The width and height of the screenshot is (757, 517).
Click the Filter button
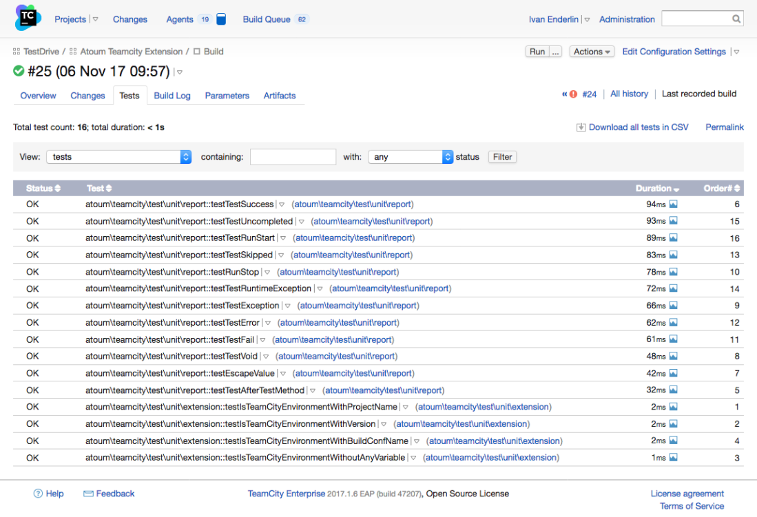coord(502,157)
